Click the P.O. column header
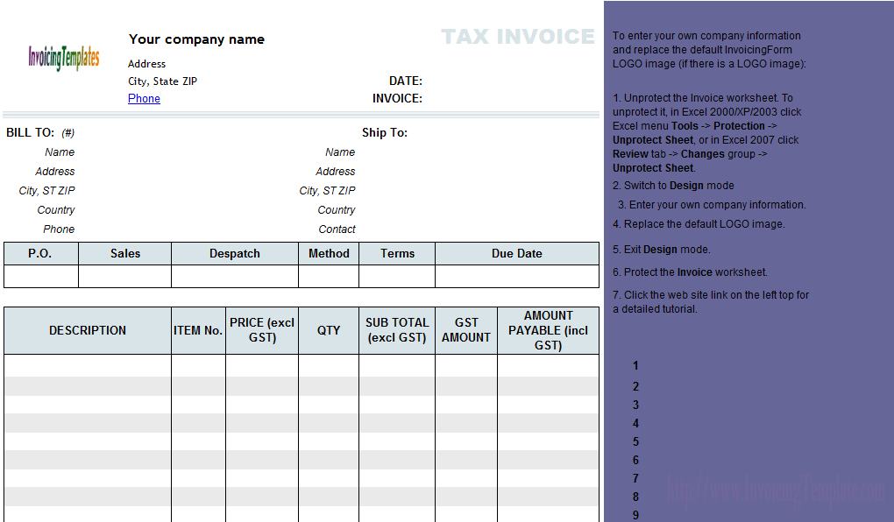Screen dimensions: 894x522 click(x=41, y=254)
